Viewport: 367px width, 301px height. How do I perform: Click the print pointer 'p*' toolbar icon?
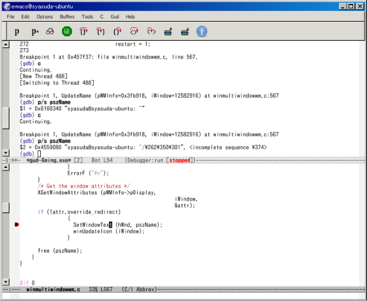point(34,32)
